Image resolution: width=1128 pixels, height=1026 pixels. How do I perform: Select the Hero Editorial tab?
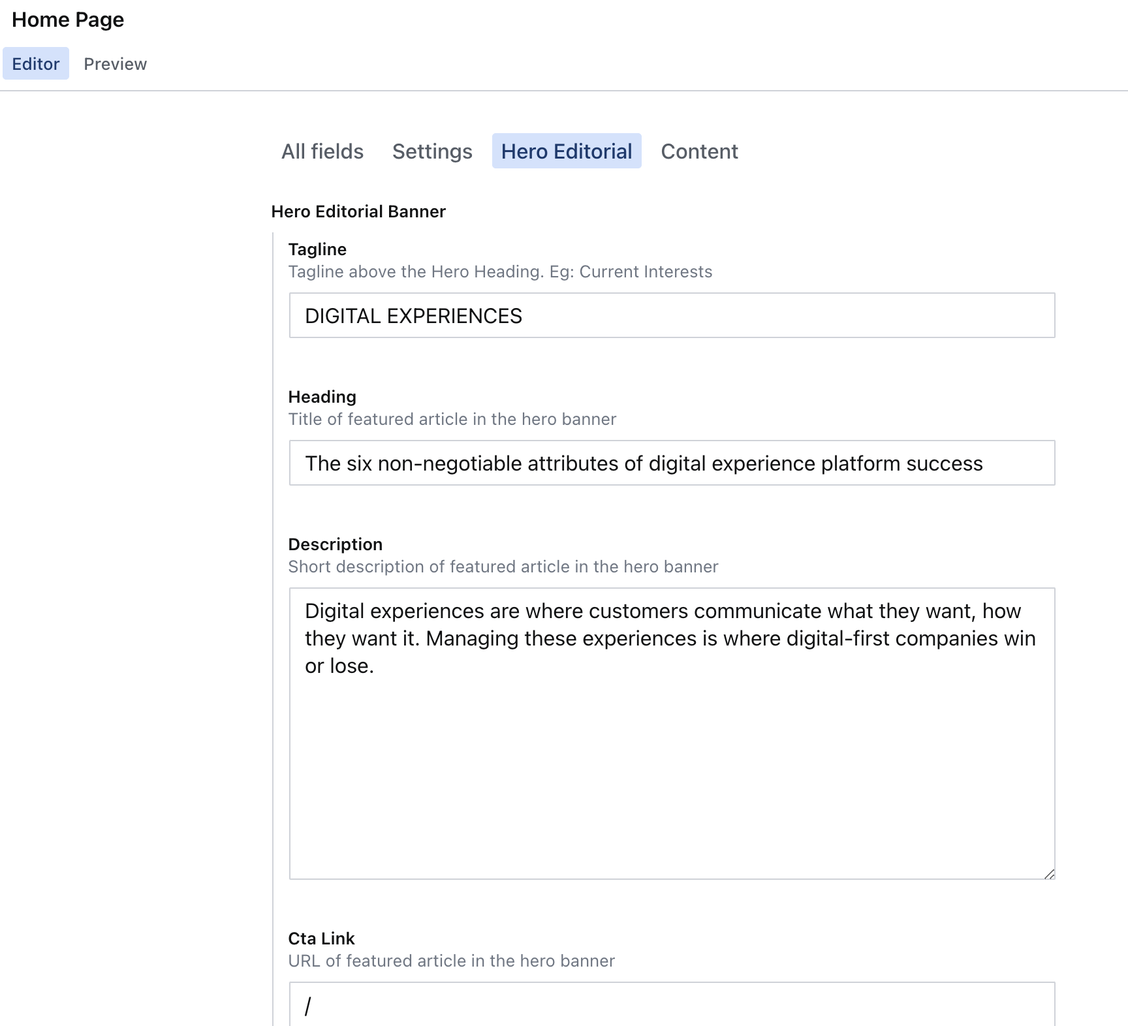[x=566, y=151]
